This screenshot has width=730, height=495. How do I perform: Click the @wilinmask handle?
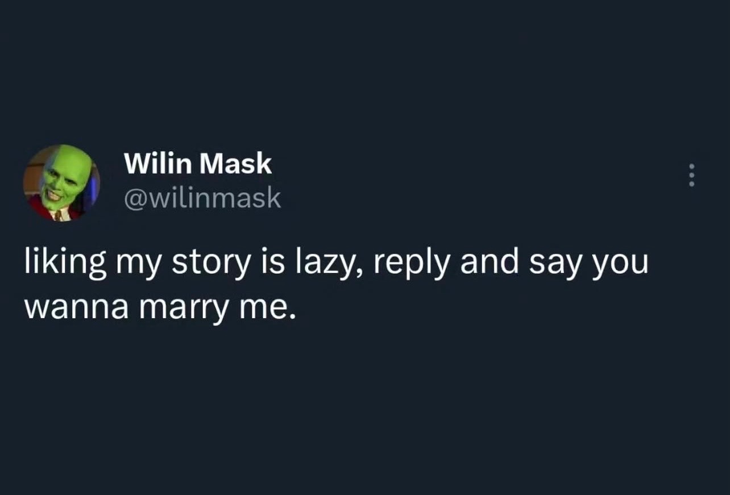pos(202,198)
